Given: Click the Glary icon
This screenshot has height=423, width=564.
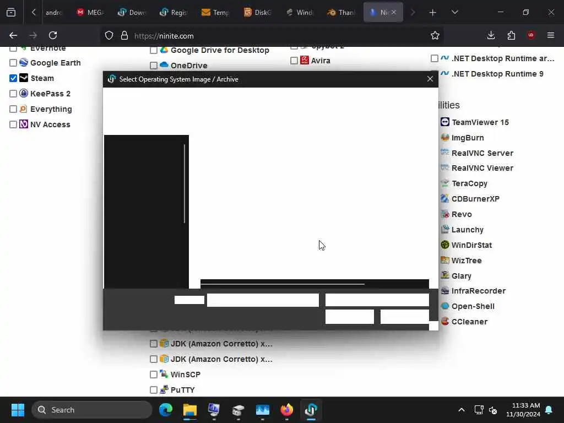Looking at the screenshot, I should (445, 275).
